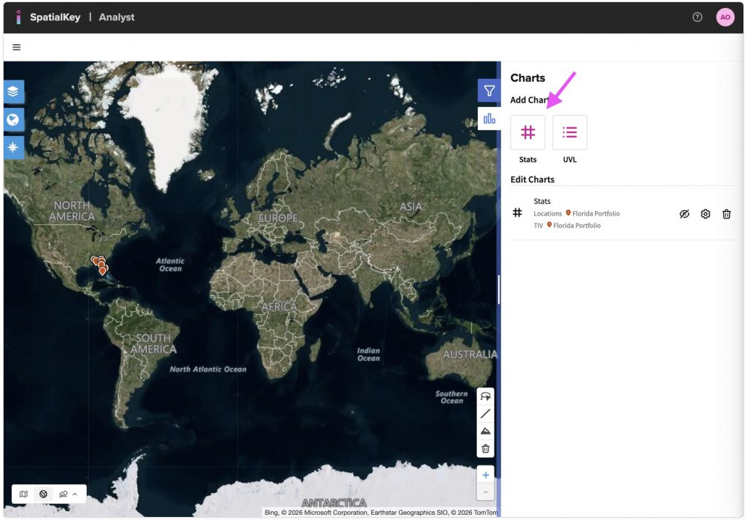Switch to the road map basemap
The width and height of the screenshot is (747, 522).
click(24, 494)
